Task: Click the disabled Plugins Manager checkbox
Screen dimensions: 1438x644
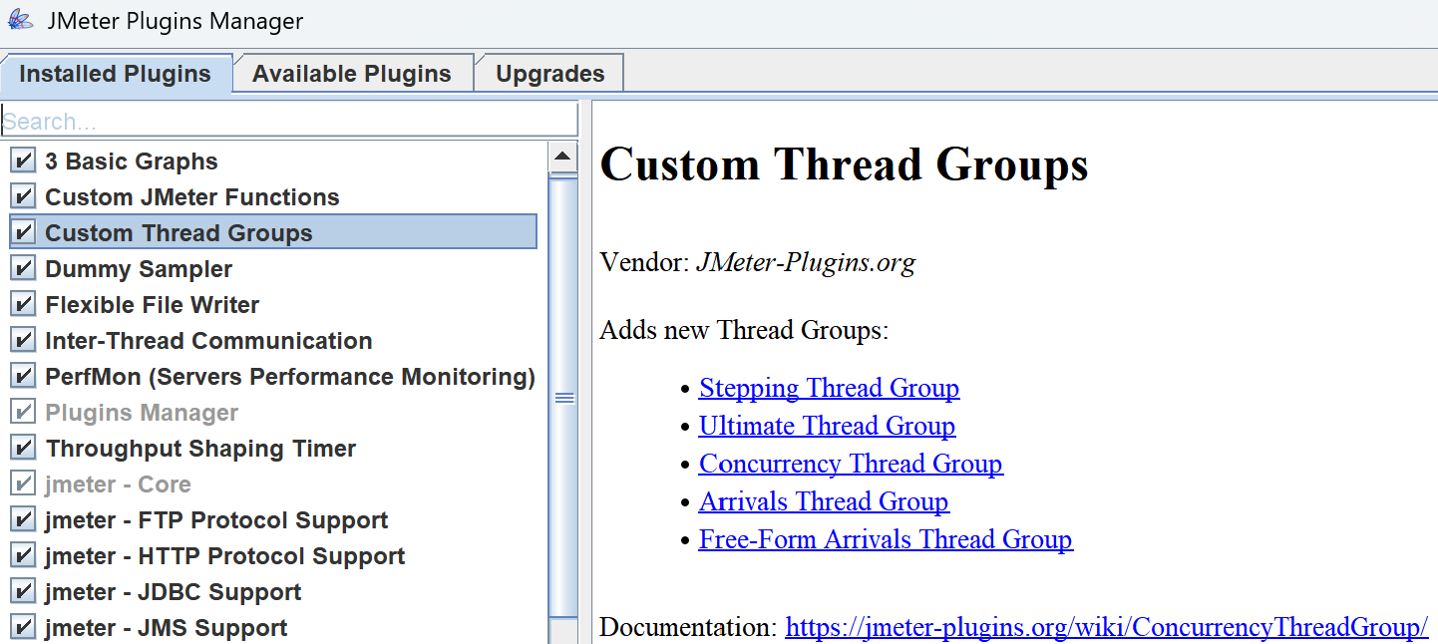Action: click(x=23, y=413)
